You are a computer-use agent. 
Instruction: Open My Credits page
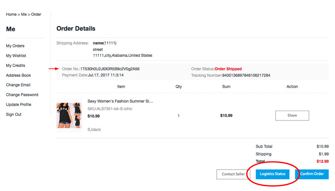16,65
